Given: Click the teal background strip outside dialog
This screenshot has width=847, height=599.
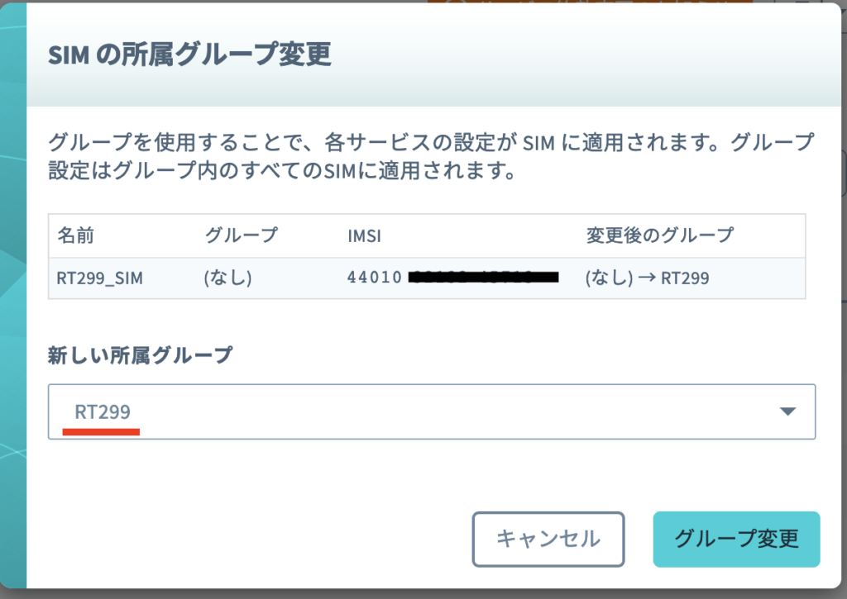Looking at the screenshot, I should point(13,297).
